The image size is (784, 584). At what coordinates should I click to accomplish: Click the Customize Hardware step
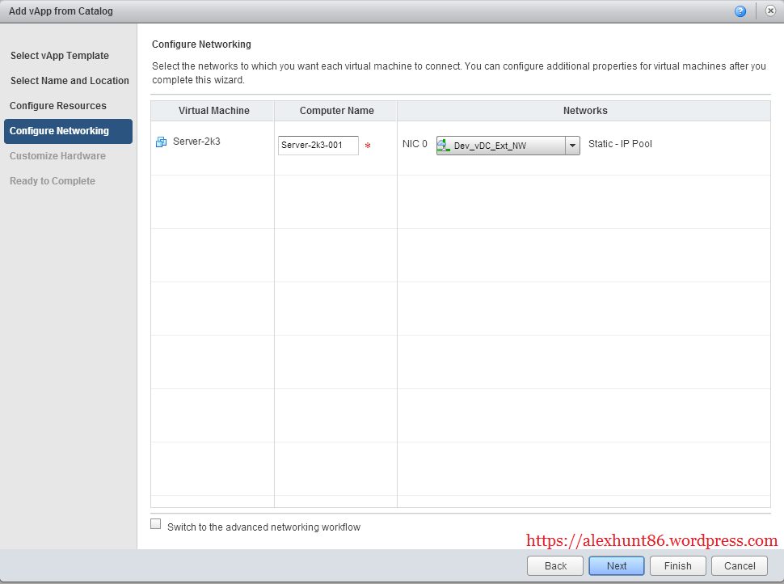(57, 156)
